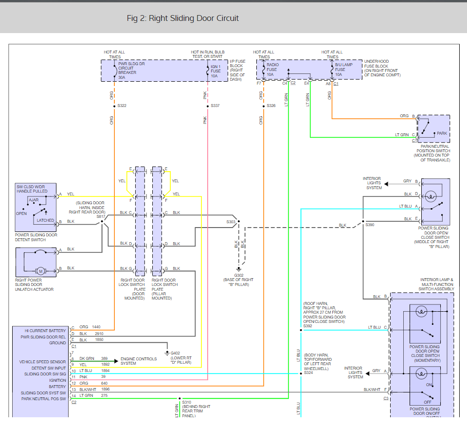Click the unlatch actuator motor symbol

click(41, 271)
